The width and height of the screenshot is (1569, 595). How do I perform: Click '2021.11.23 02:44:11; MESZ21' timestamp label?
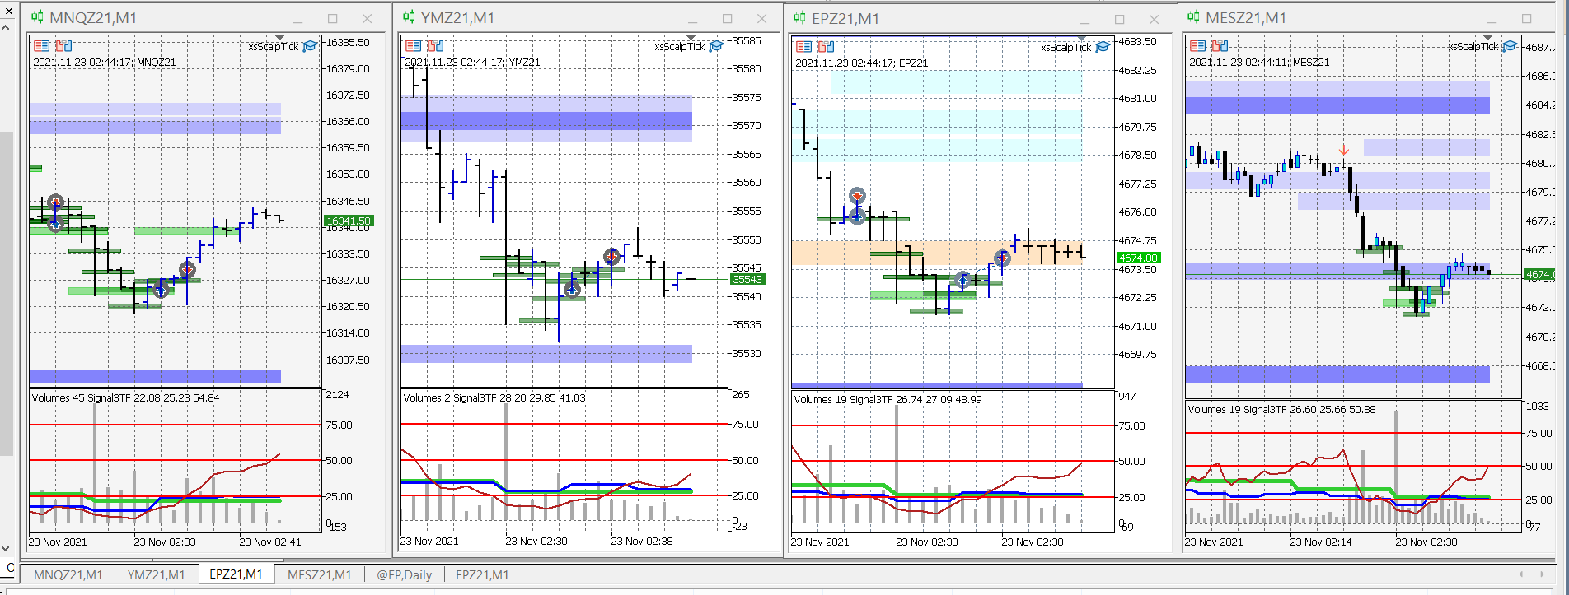coord(1259,62)
